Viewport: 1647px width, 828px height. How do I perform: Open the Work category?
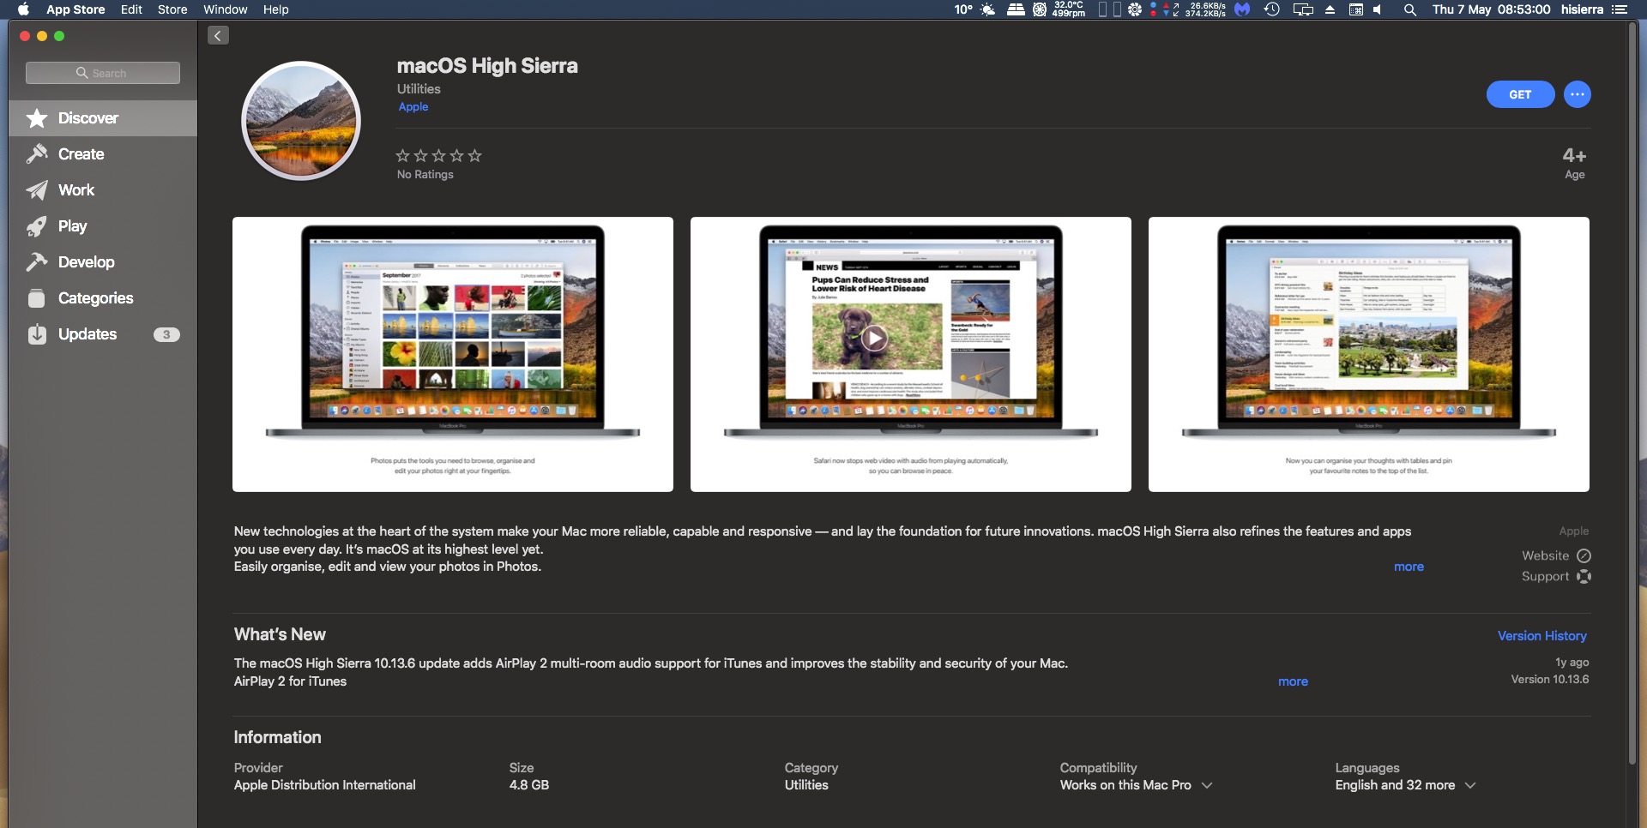point(103,190)
